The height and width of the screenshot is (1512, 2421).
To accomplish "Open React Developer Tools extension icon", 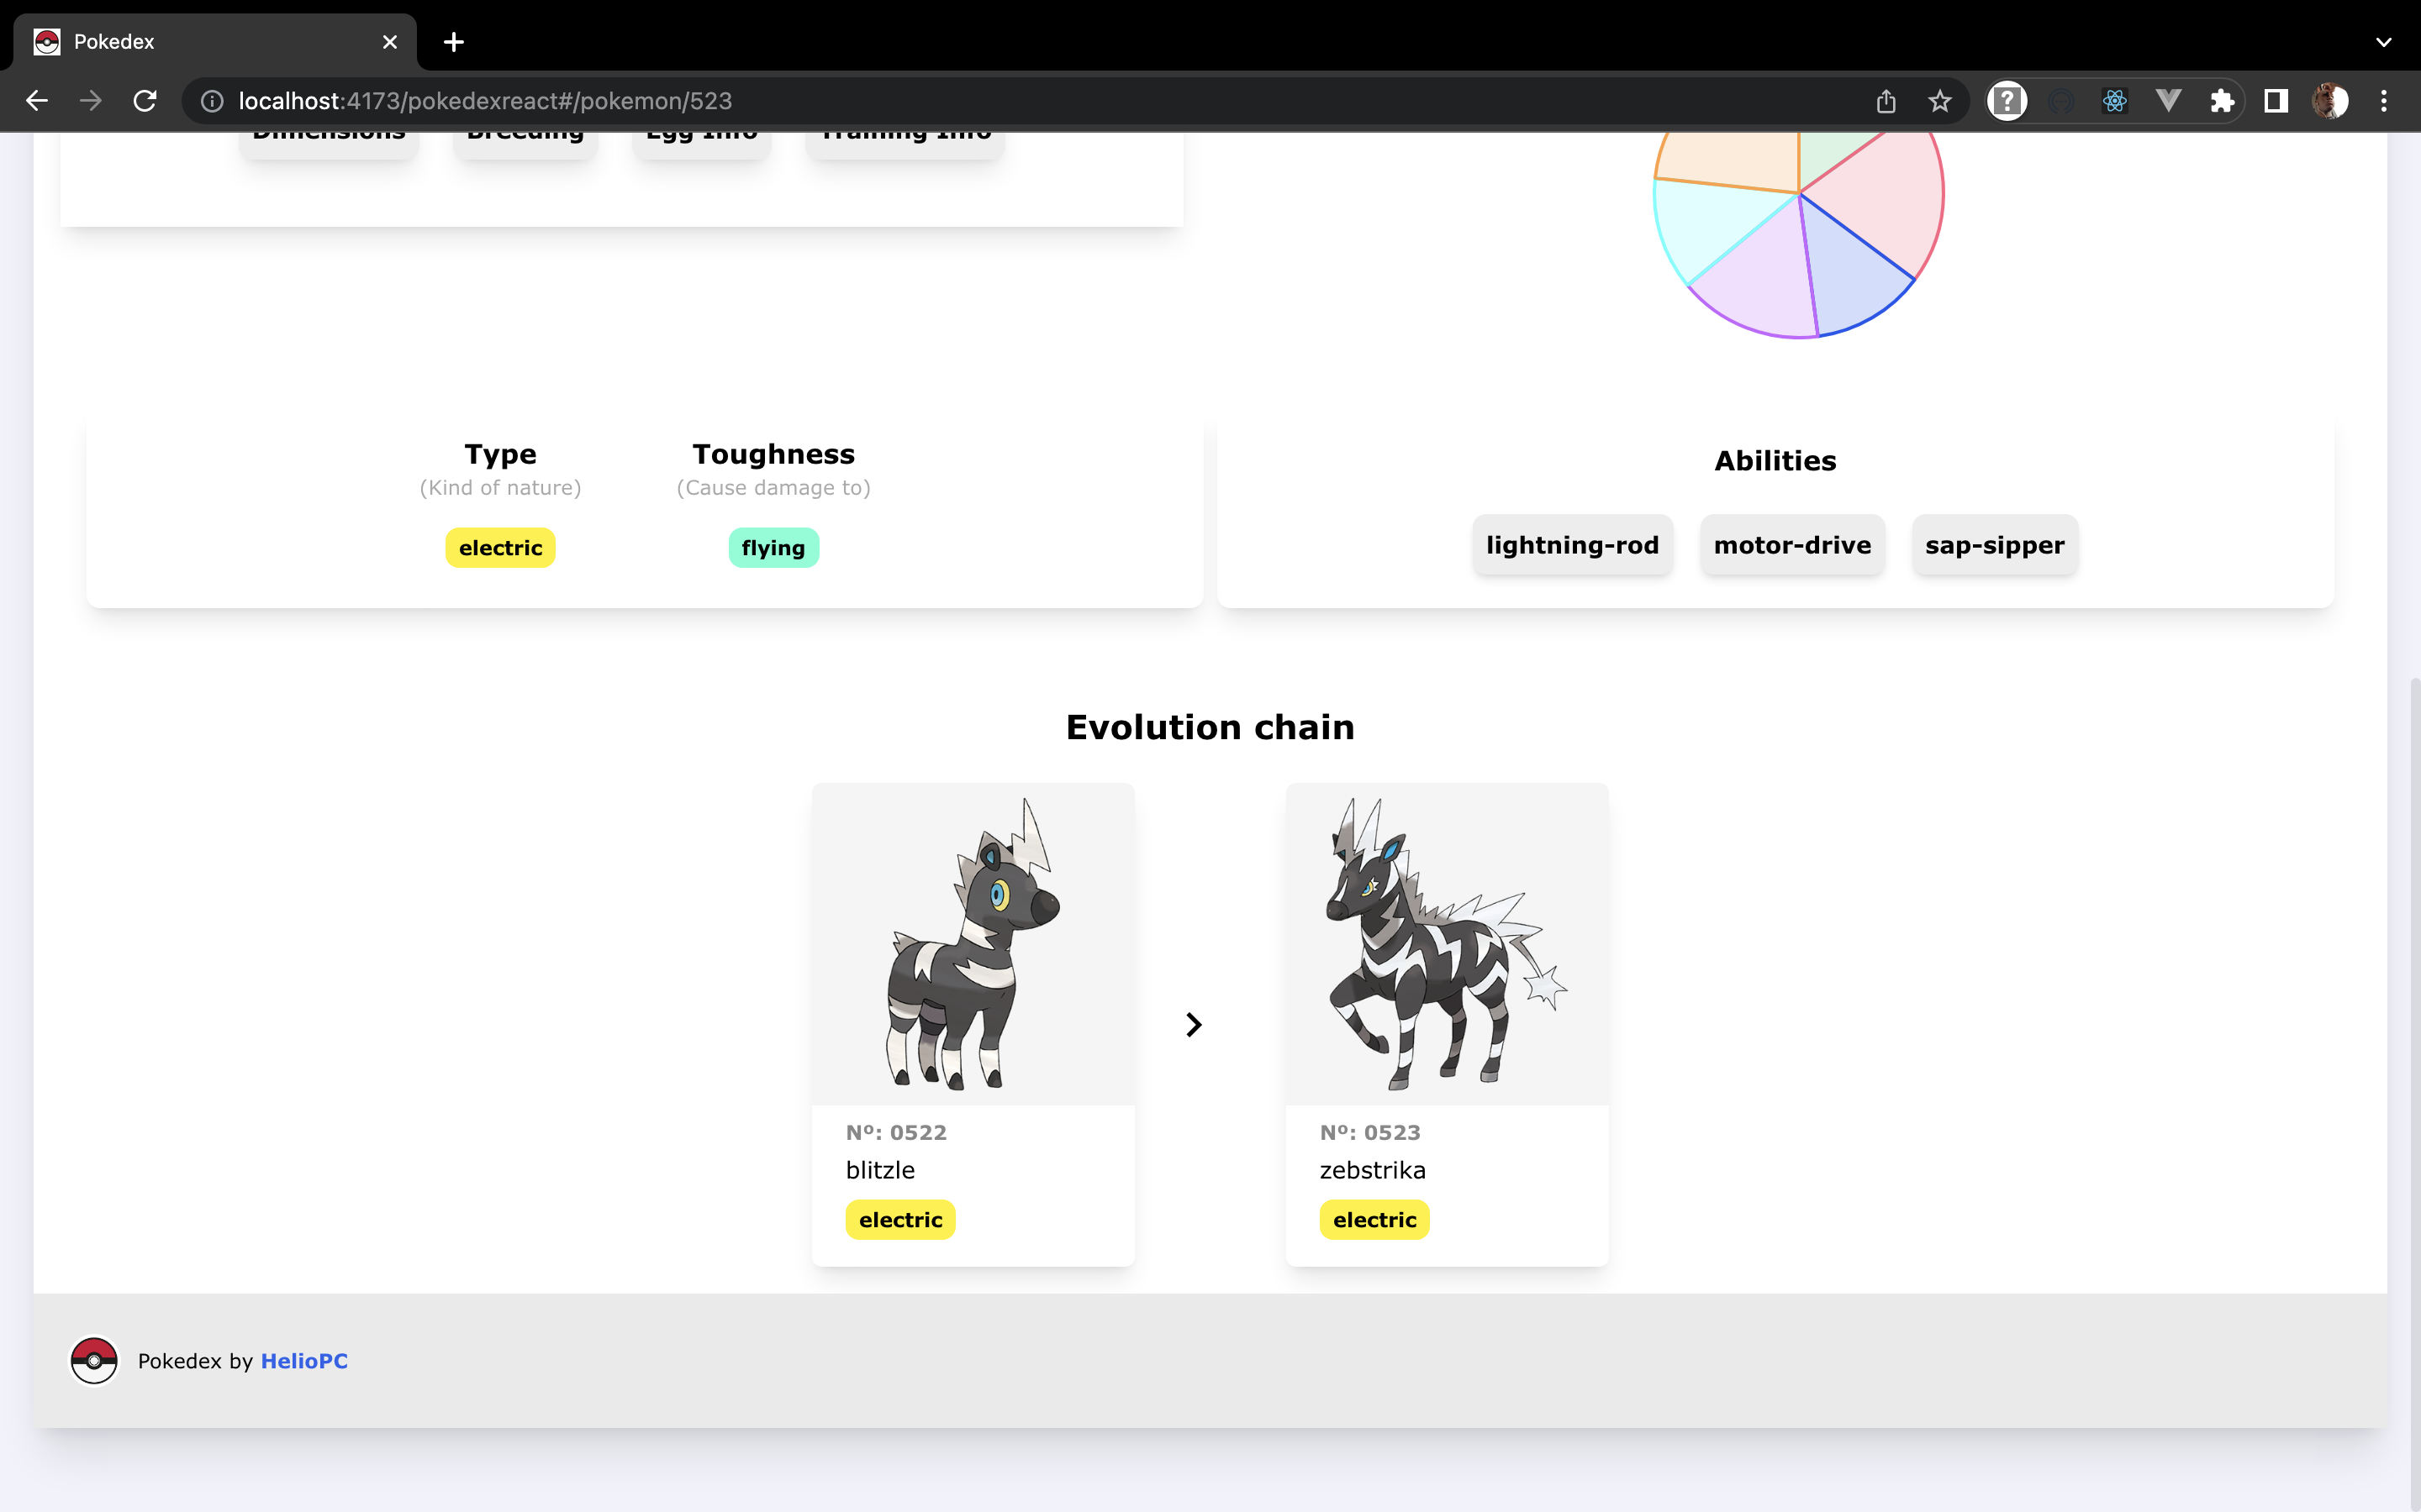I will [x=2114, y=101].
